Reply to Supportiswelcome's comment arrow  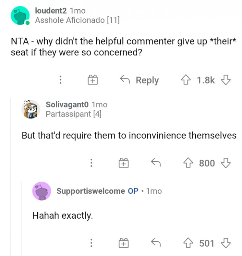(x=157, y=243)
